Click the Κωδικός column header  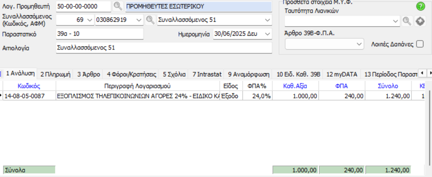tap(29, 86)
